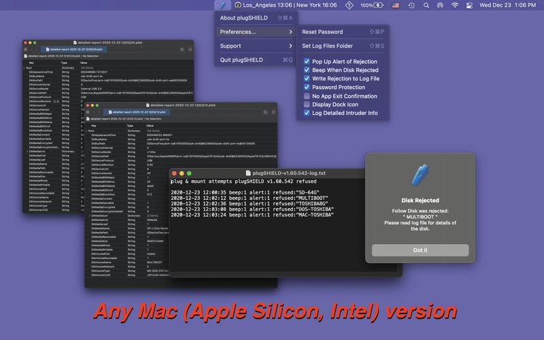Uncheck Beep When Disk Rejected
This screenshot has height=340, width=544.
point(307,70)
